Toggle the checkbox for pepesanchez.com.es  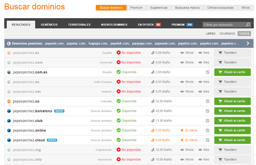pyautogui.click(x=208, y=72)
